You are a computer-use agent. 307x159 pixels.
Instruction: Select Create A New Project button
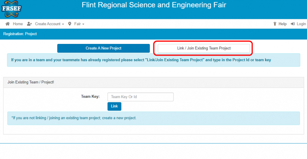click(103, 48)
